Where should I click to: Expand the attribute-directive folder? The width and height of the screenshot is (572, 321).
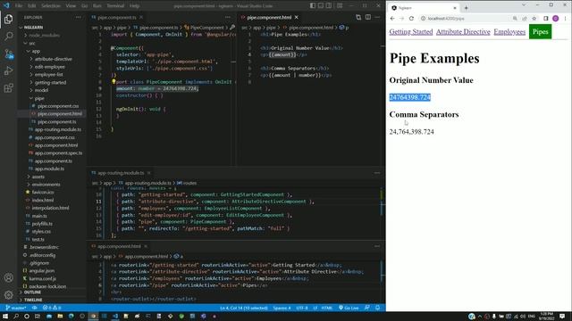(54, 59)
